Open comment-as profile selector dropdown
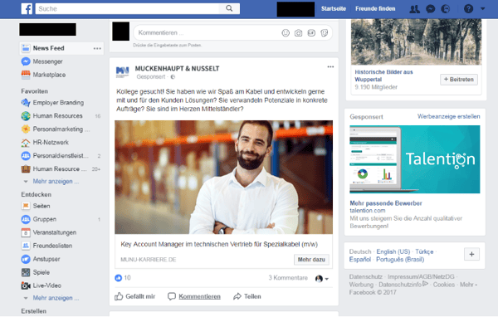498x317 pixels. coord(322,279)
